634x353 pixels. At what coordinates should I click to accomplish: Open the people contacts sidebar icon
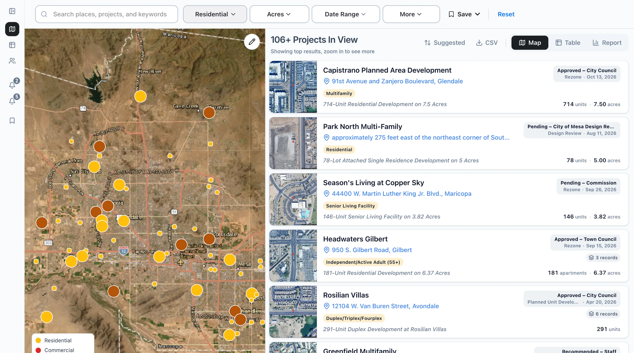(12, 61)
